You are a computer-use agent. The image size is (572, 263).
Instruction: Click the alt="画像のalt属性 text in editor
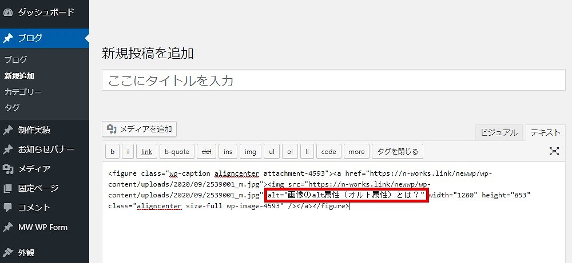point(301,195)
